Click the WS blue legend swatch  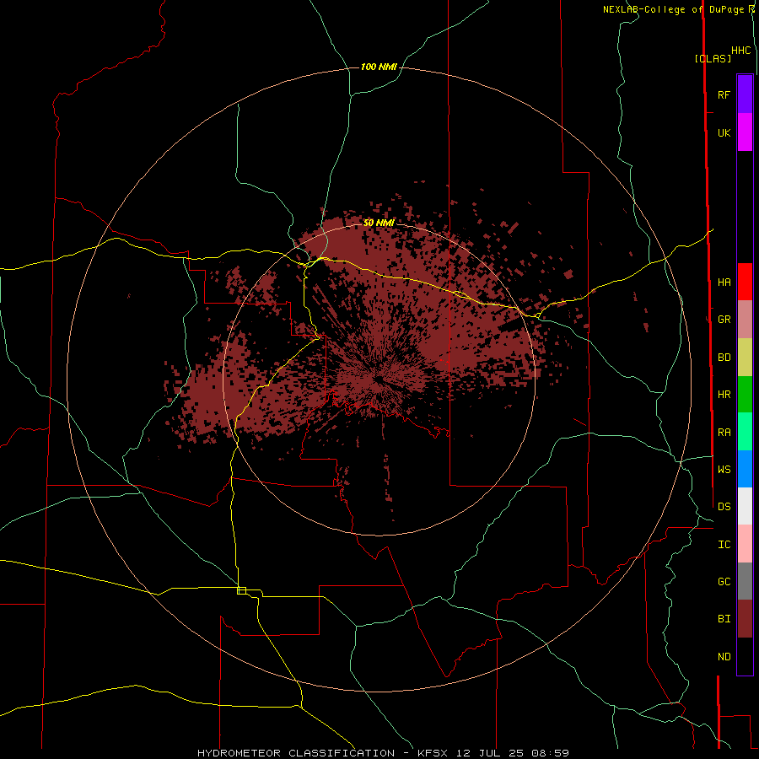coord(745,469)
